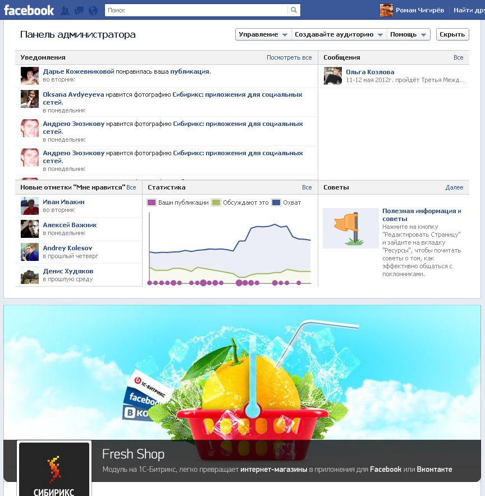Open the friend requests icon

pos(65,11)
